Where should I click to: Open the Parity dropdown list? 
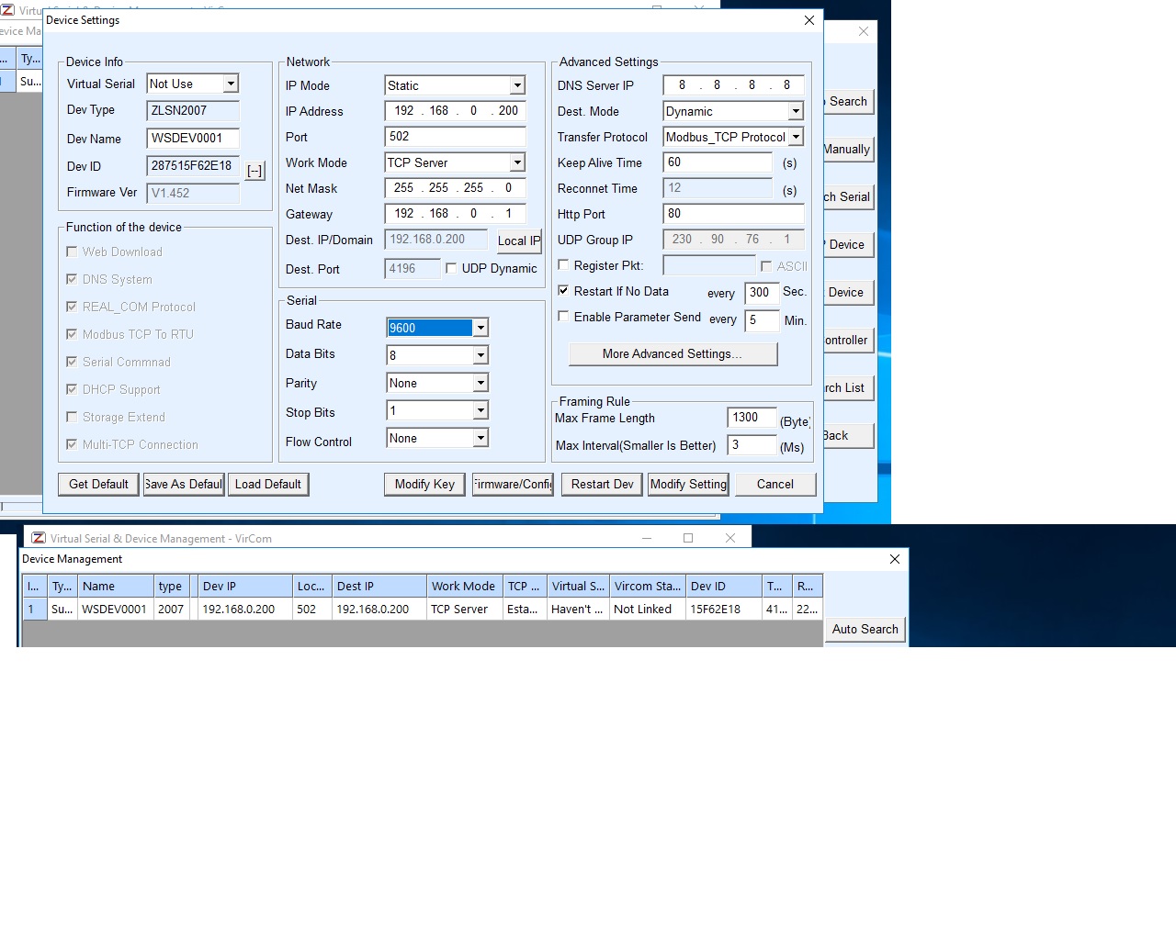tap(480, 383)
